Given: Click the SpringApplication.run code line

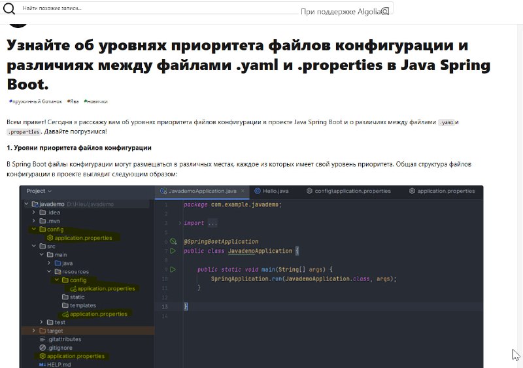Looking at the screenshot, I should coord(303,278).
